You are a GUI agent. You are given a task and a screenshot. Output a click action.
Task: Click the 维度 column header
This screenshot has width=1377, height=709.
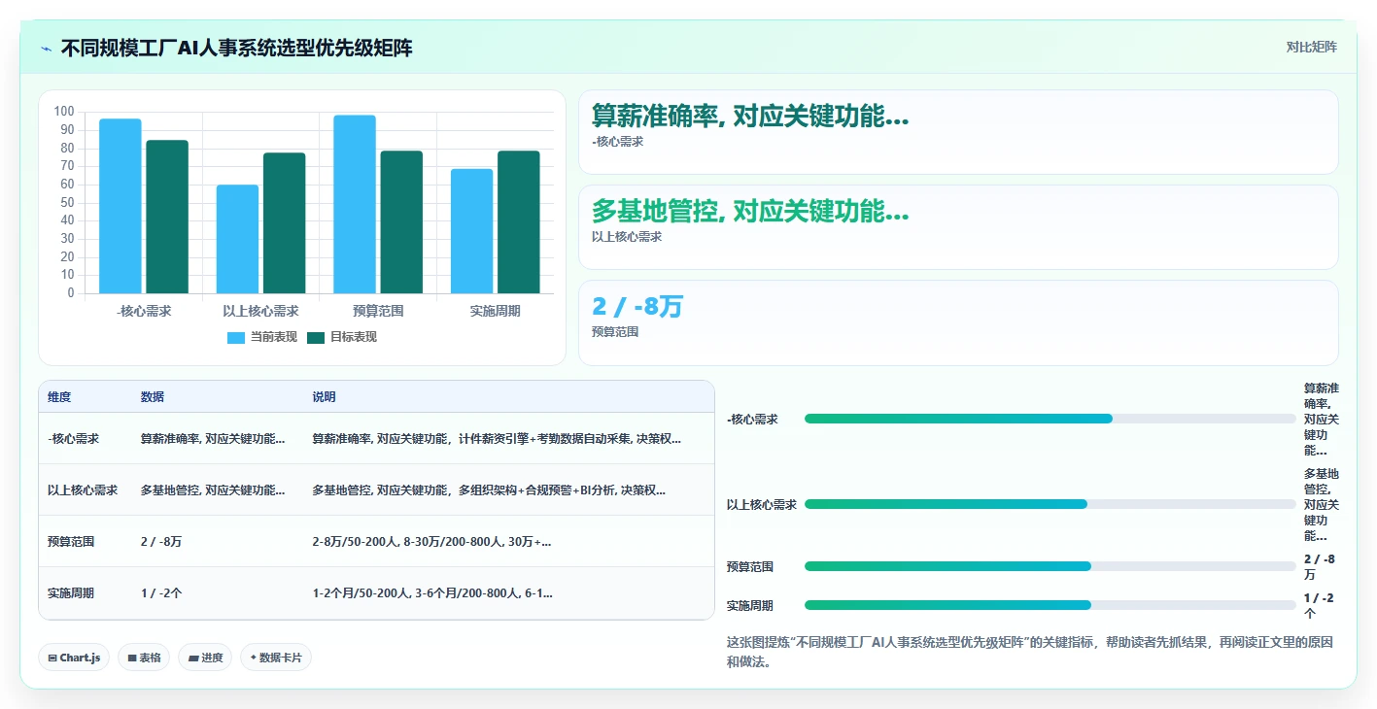click(x=59, y=397)
